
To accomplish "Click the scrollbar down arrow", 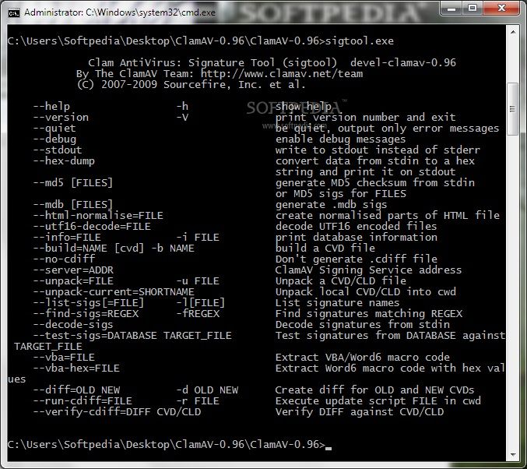I will [x=513, y=455].
